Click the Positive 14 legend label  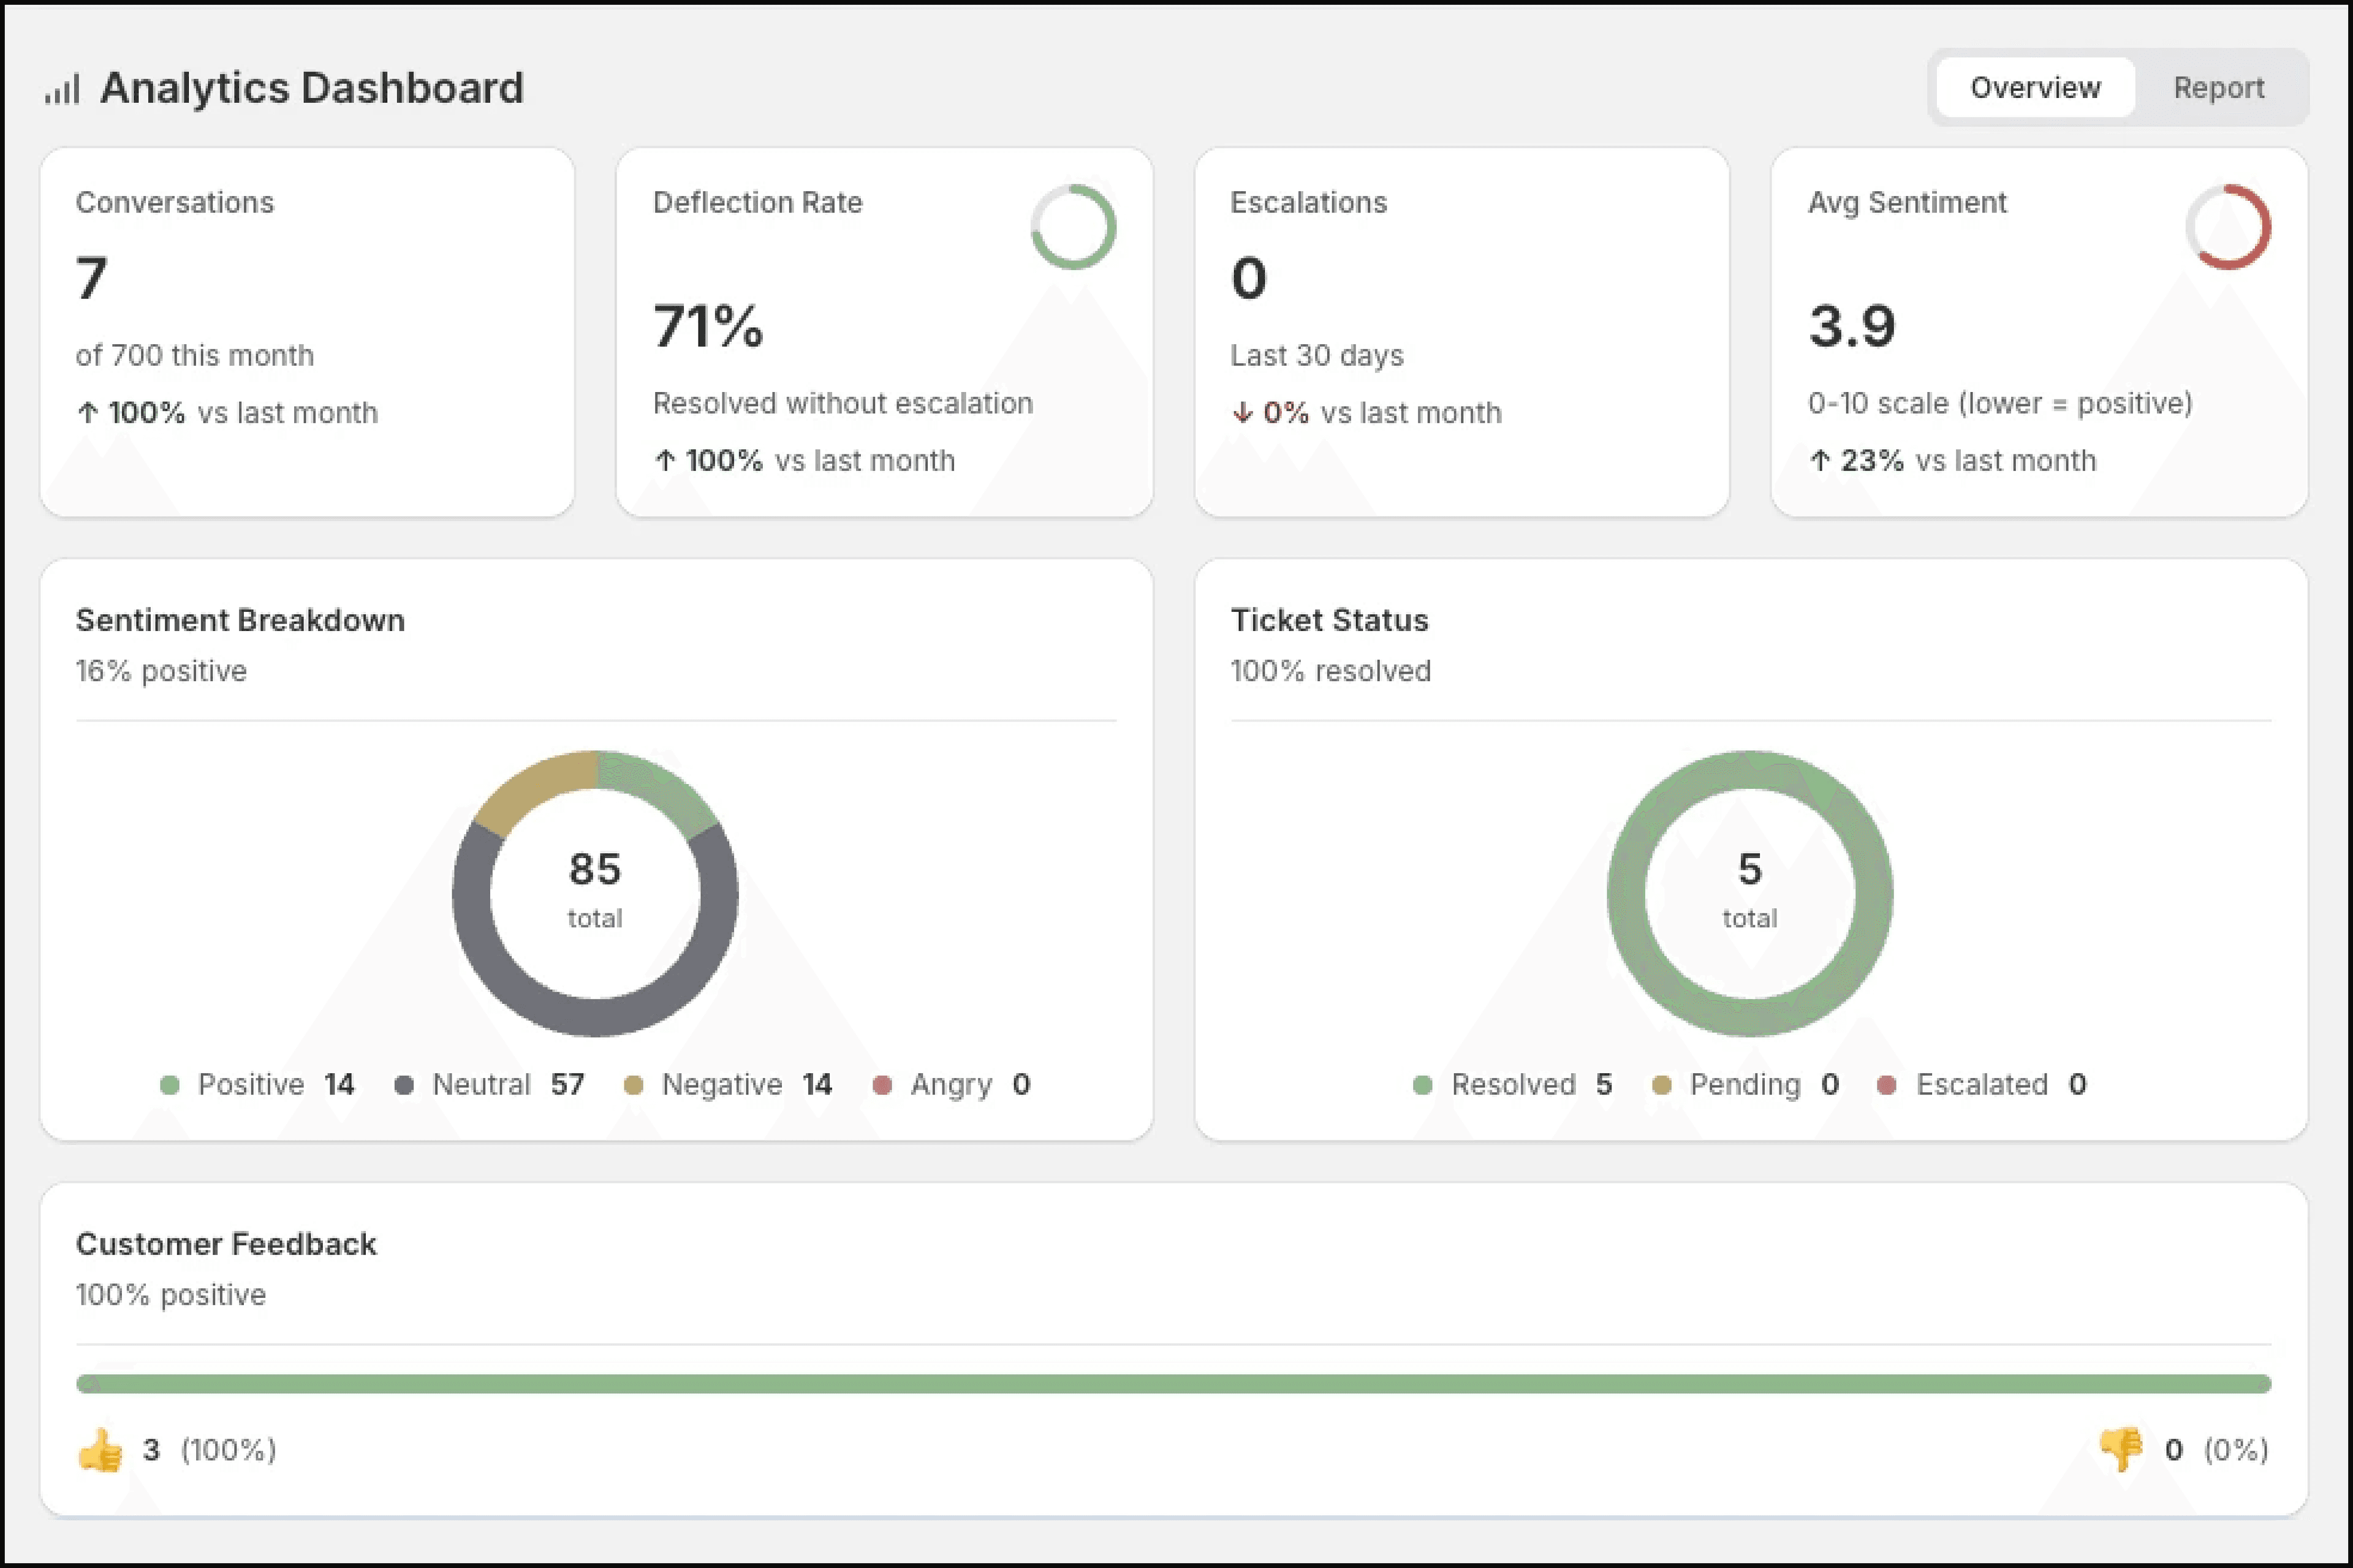pos(276,1085)
